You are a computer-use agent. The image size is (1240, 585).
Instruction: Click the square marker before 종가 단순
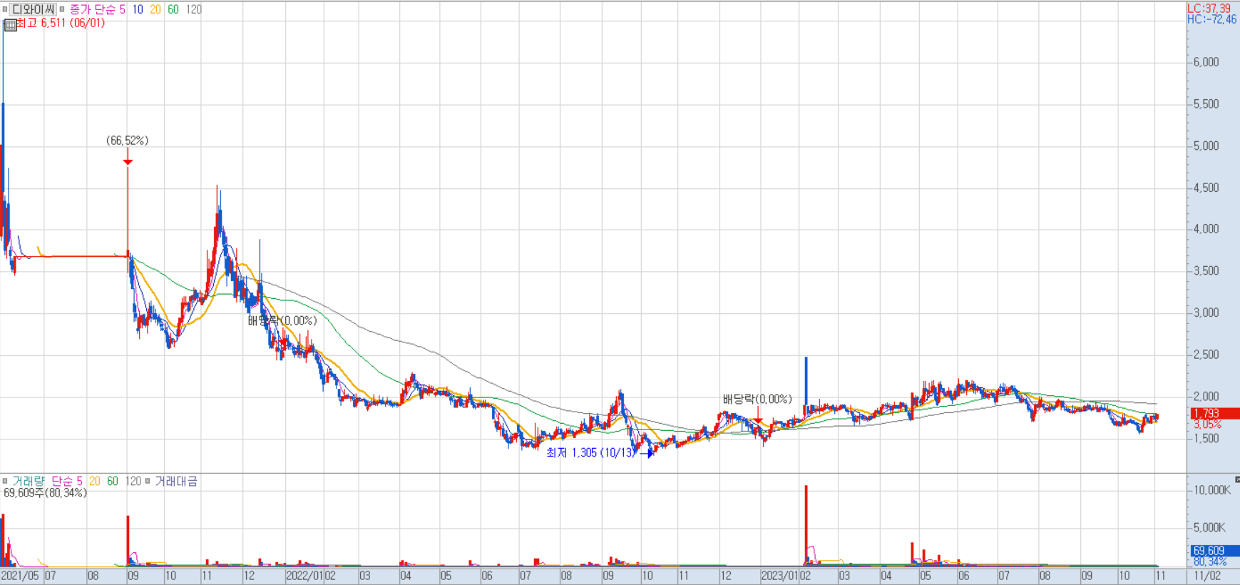(x=62, y=10)
